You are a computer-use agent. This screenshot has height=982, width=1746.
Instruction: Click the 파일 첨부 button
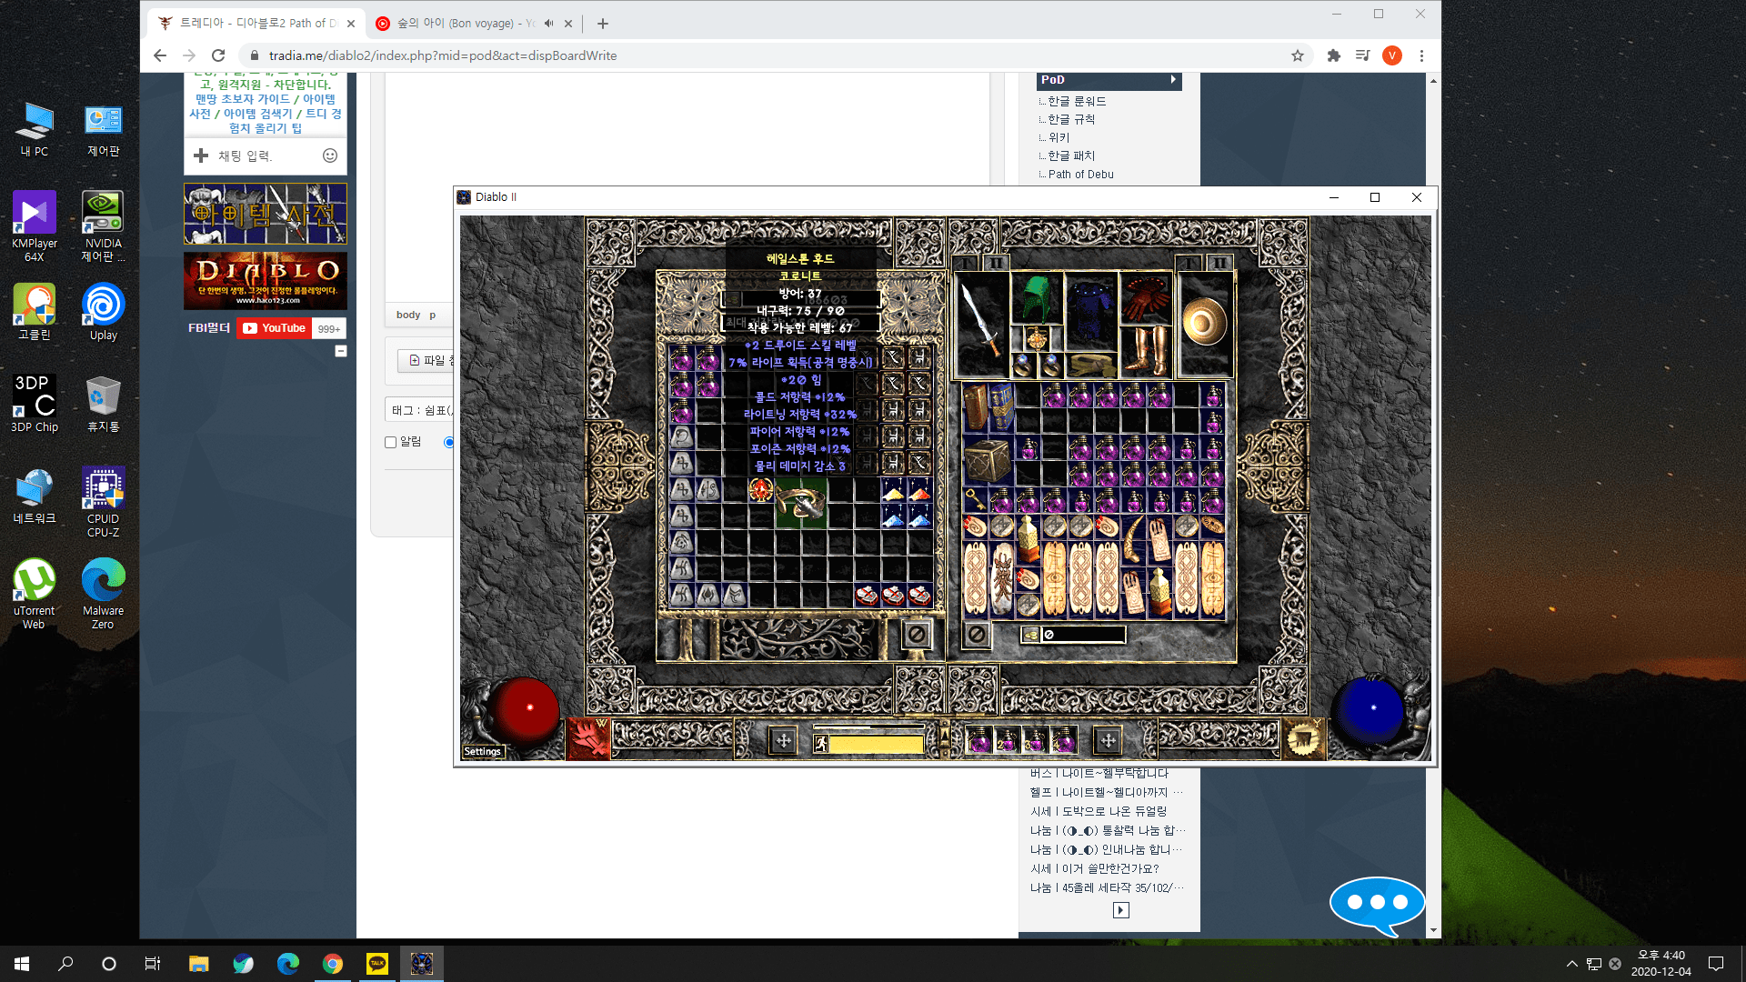(x=426, y=360)
